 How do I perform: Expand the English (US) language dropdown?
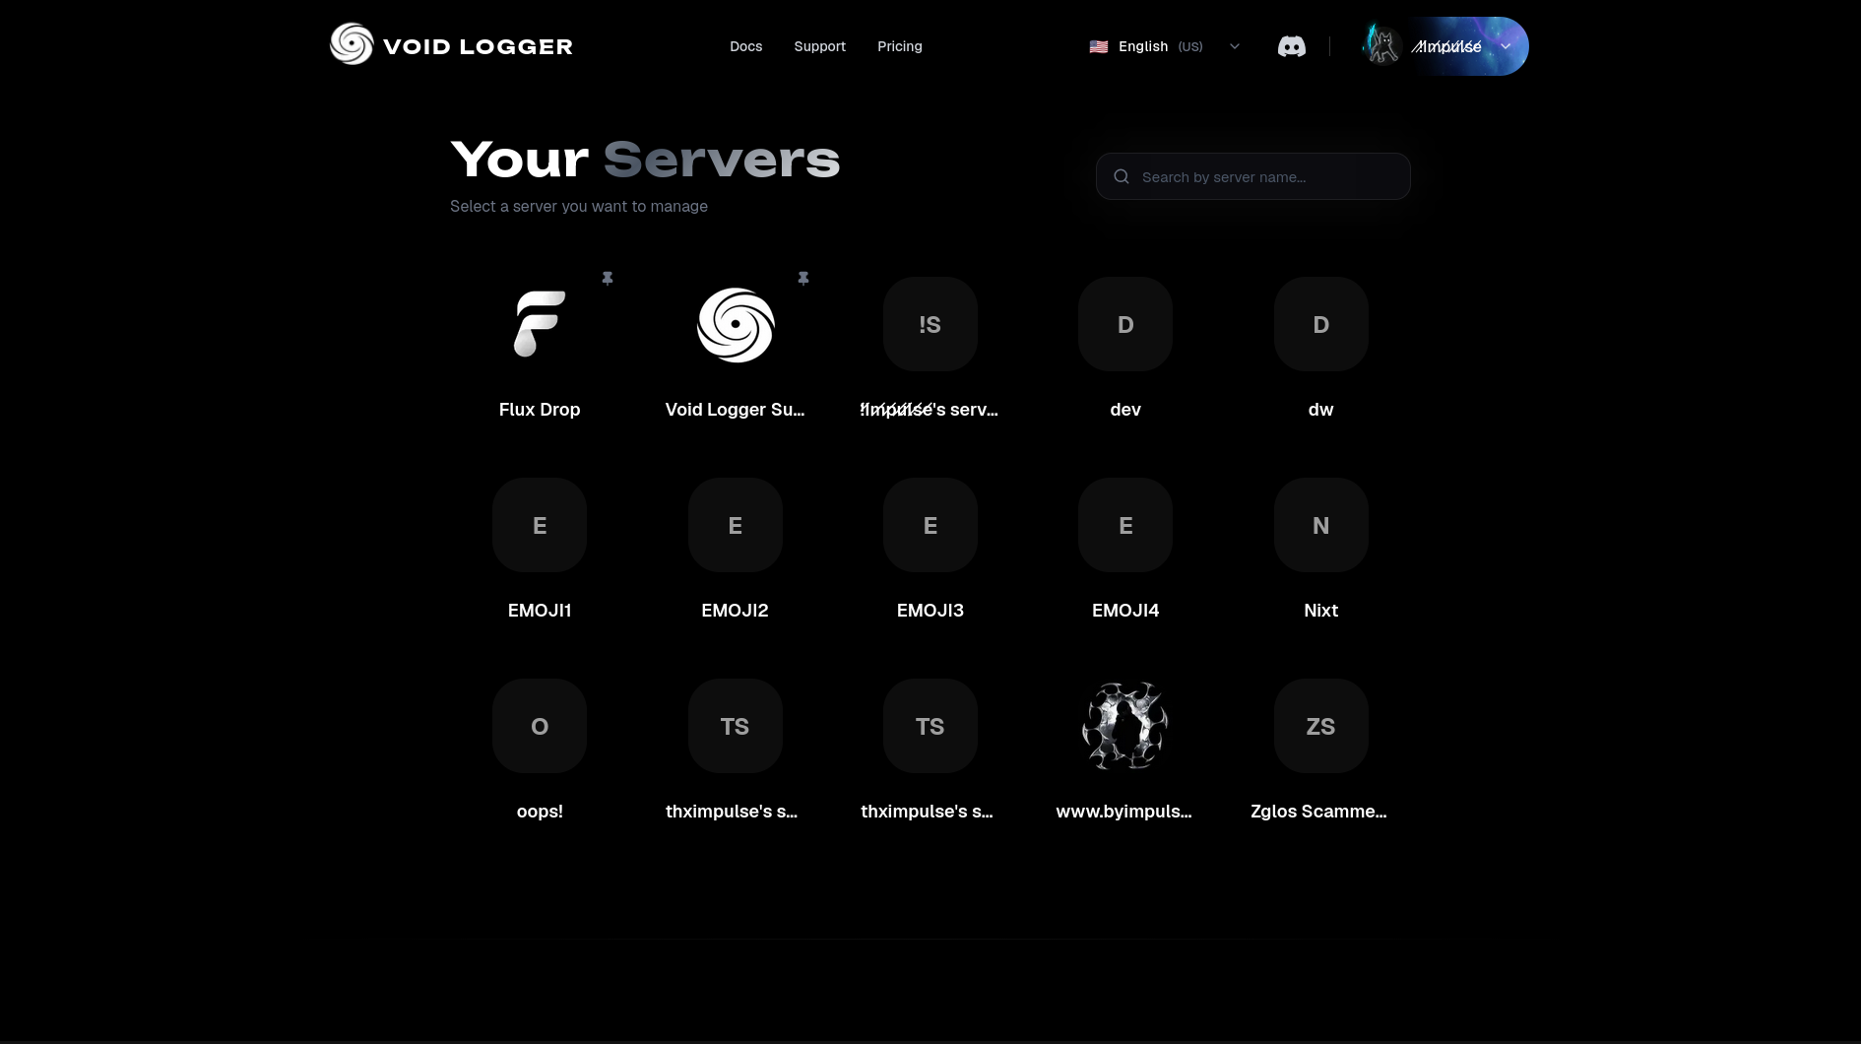click(1165, 46)
